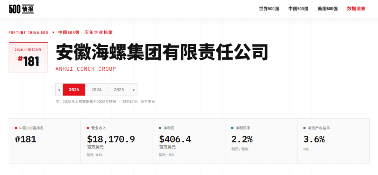
Task: Open 美国500强 navigation item
Action: [x=328, y=9]
